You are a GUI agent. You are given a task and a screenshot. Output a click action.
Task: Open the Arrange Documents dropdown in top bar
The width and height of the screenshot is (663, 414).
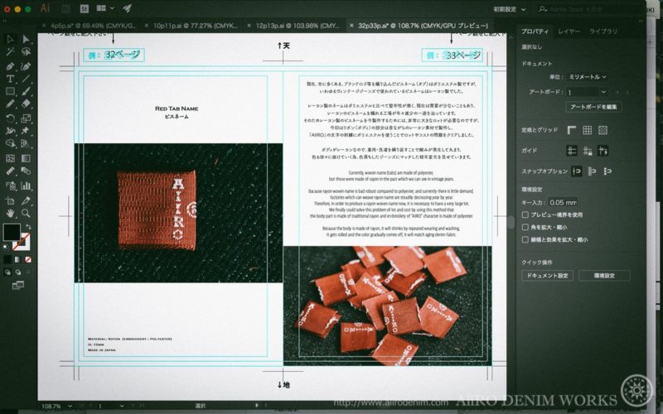tap(105, 8)
